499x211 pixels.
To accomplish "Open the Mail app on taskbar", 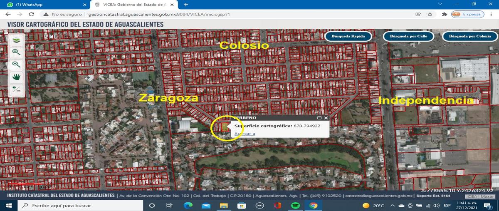I will tap(206, 206).
